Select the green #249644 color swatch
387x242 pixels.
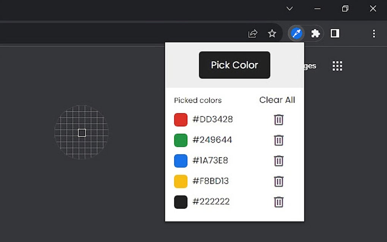181,140
